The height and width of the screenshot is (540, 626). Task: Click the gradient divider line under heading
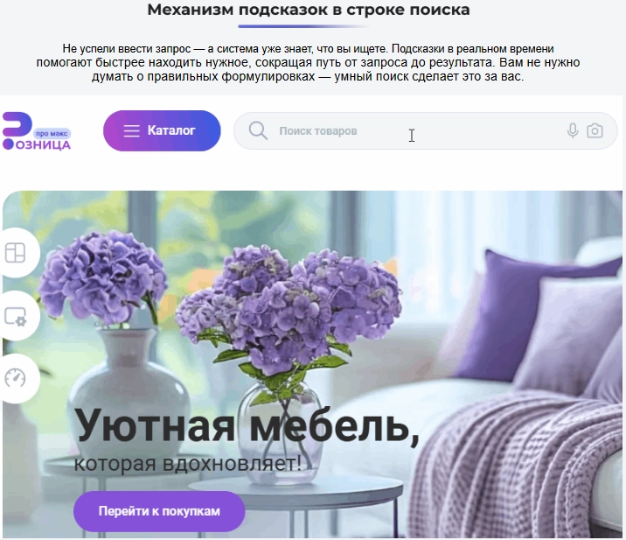click(x=303, y=26)
